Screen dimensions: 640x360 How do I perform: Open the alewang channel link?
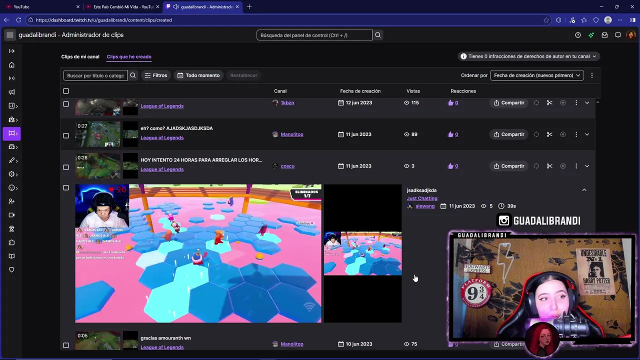click(425, 206)
